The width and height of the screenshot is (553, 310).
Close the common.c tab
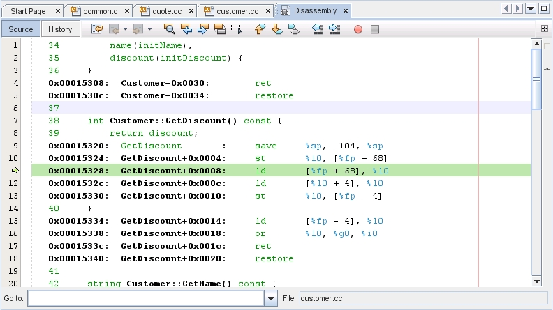coord(127,11)
